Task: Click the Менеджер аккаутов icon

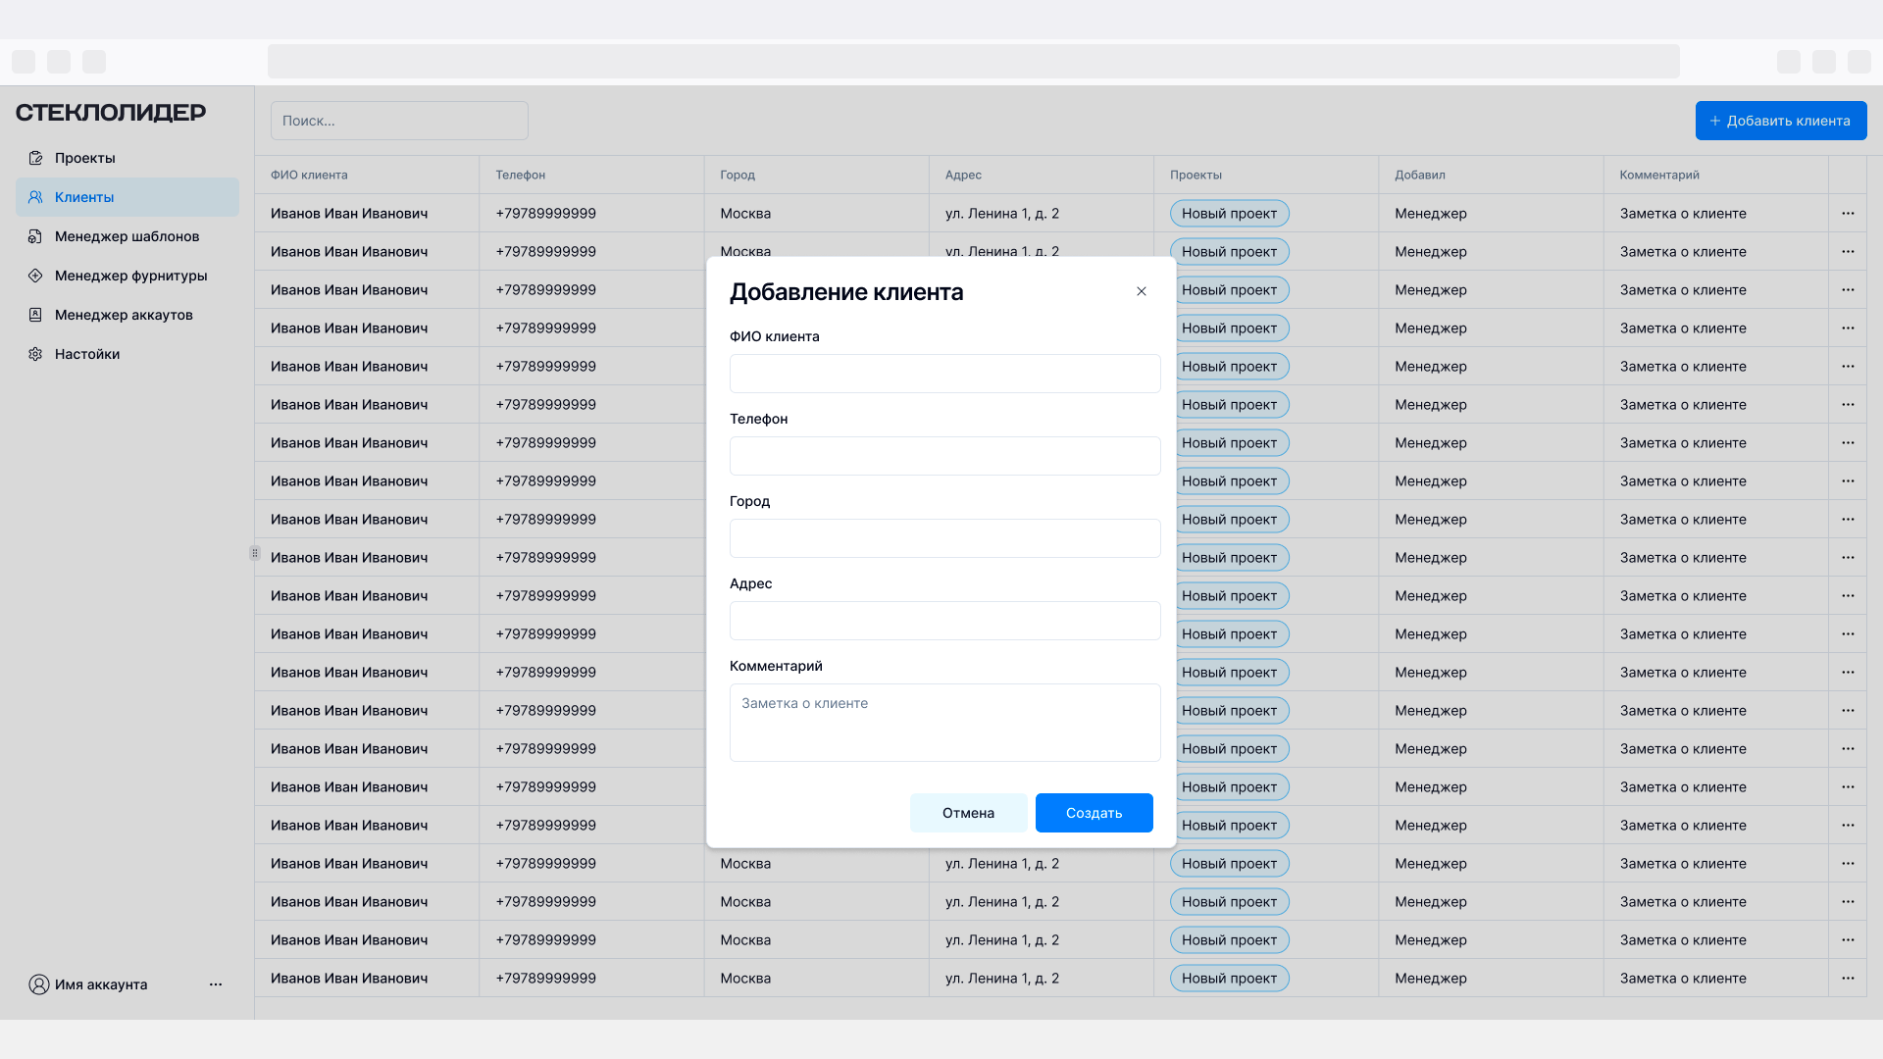Action: tap(35, 315)
